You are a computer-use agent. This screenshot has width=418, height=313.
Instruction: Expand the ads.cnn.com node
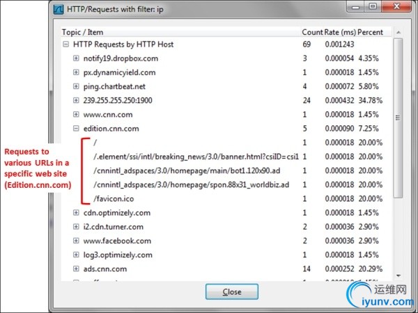click(x=76, y=268)
